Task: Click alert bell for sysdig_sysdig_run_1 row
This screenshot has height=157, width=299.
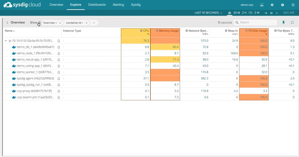Action: (59, 85)
